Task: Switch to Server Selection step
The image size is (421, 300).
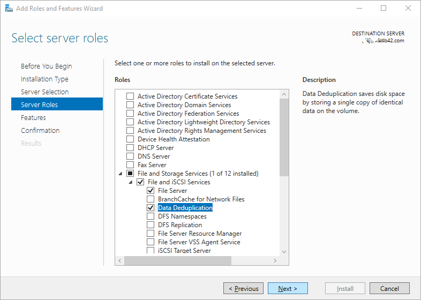Action: [45, 92]
